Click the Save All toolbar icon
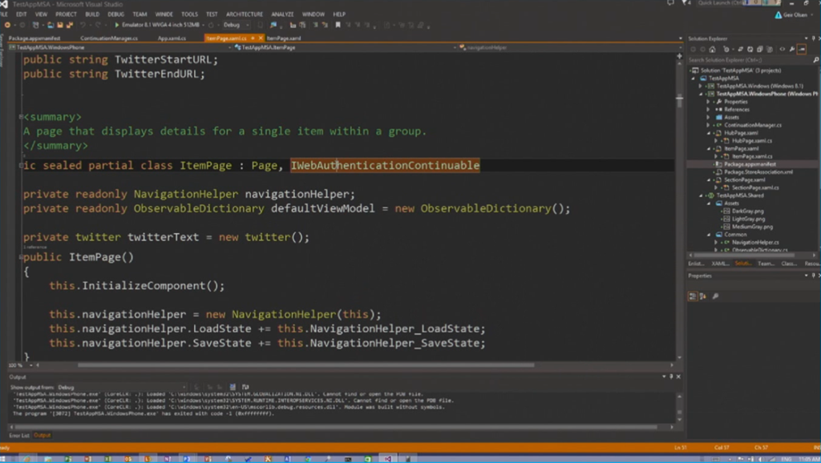Screen dimensions: 821x463 (69, 25)
